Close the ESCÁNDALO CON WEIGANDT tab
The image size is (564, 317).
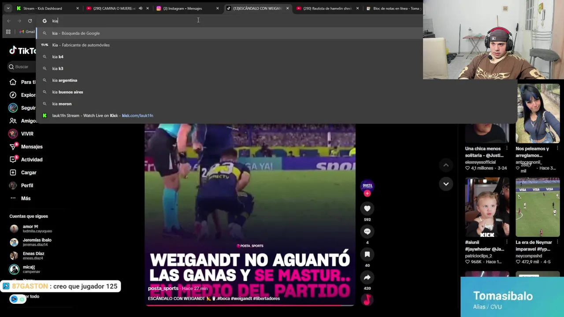[x=287, y=8]
